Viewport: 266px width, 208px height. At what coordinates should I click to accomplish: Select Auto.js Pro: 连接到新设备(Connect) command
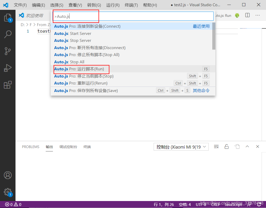[x=131, y=26]
